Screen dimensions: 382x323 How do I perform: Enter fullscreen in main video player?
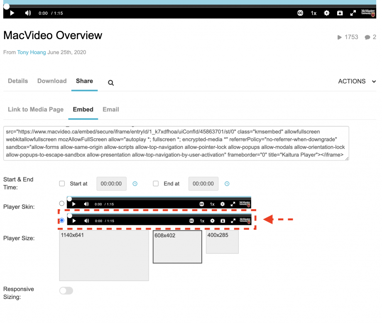coord(353,13)
